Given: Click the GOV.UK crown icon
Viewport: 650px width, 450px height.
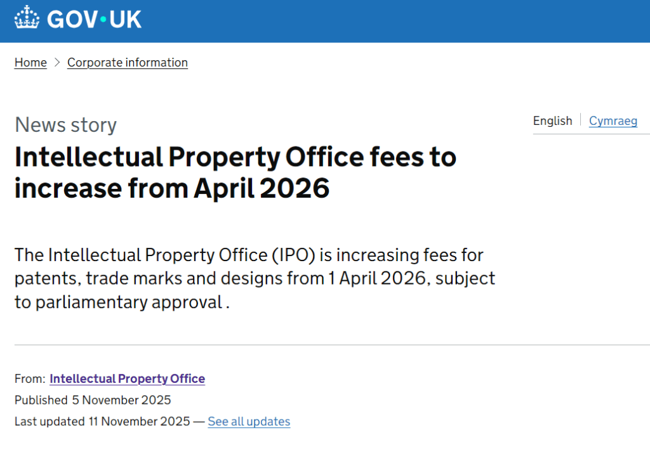Looking at the screenshot, I should (x=27, y=18).
